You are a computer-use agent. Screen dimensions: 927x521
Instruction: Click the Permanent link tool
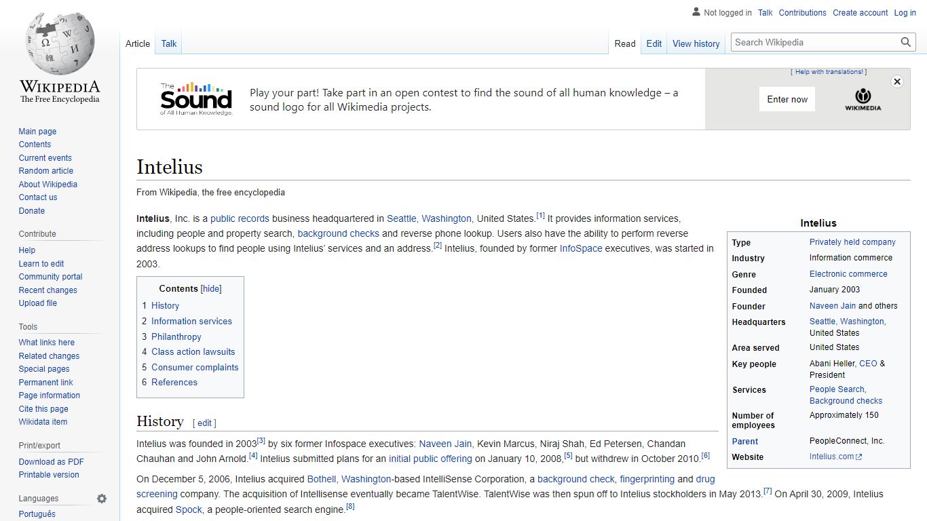(x=45, y=383)
